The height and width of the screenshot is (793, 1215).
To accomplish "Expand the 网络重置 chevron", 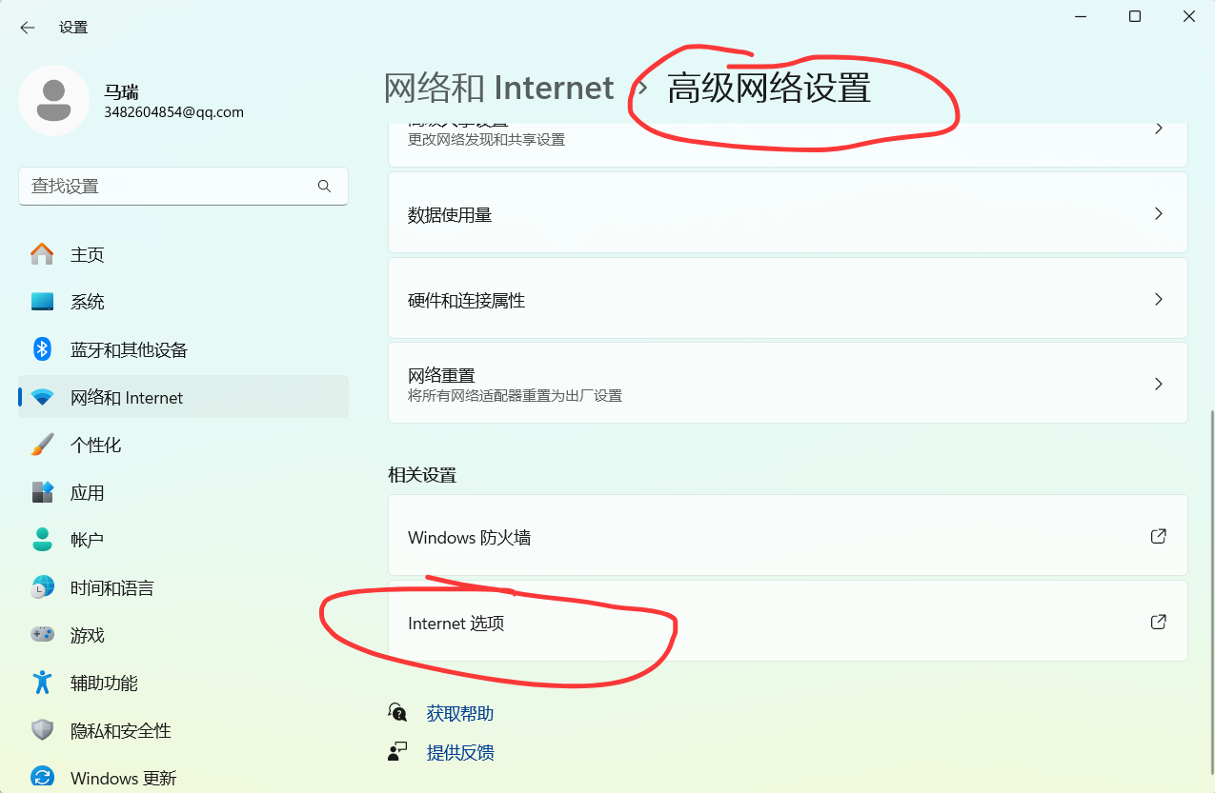I will coord(1159,384).
